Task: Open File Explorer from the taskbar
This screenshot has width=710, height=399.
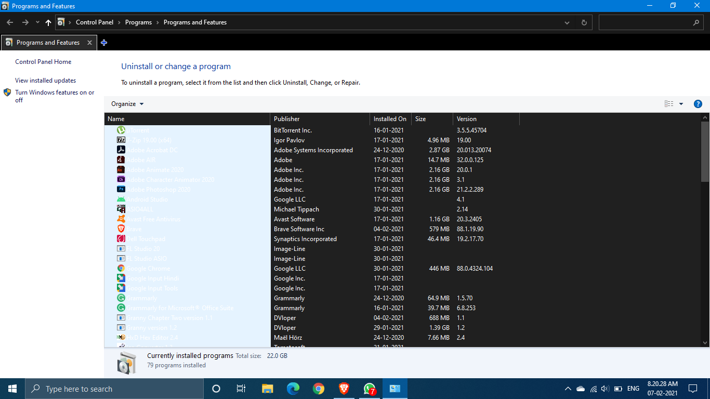Action: pos(268,389)
